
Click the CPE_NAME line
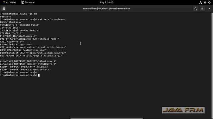point(33,47)
